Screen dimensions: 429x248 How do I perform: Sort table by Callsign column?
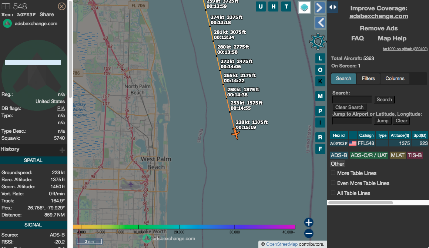coord(366,135)
